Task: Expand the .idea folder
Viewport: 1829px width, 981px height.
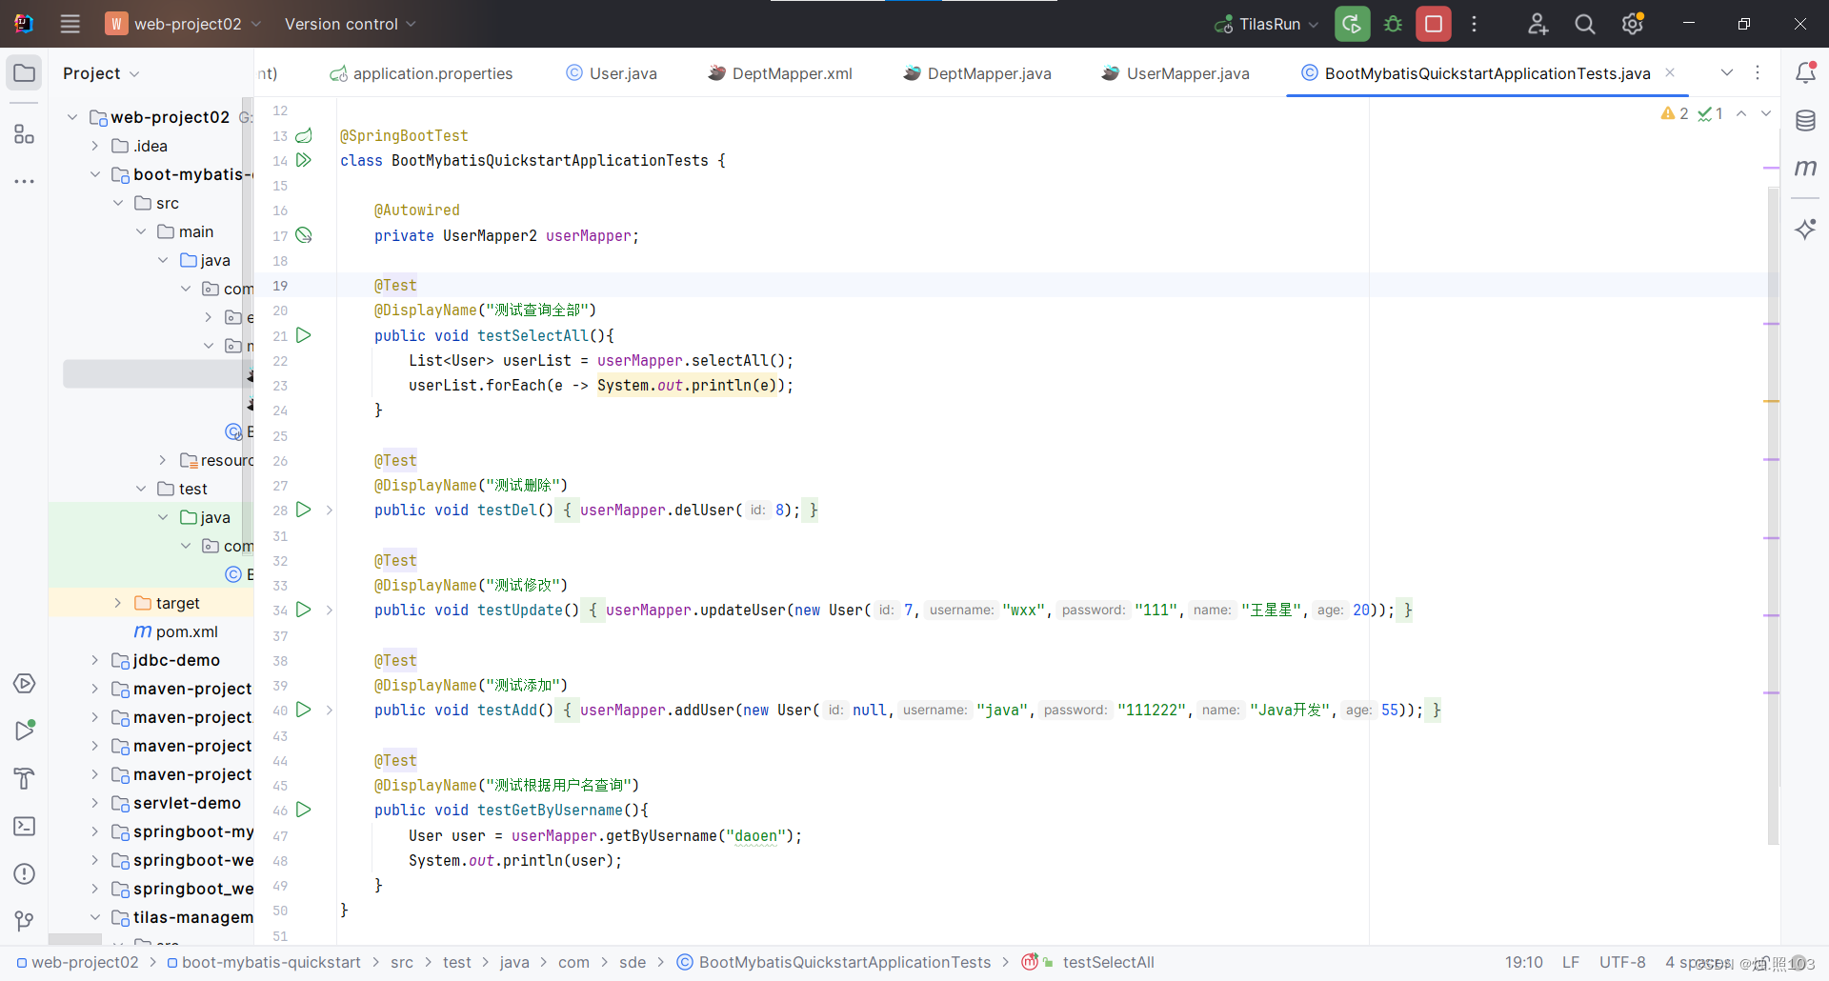Action: (x=95, y=146)
